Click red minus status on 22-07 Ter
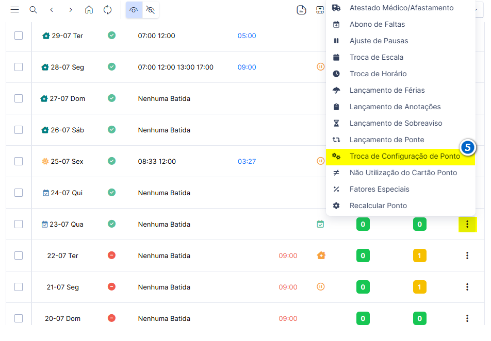The width and height of the screenshot is (491, 341). pyautogui.click(x=112, y=255)
